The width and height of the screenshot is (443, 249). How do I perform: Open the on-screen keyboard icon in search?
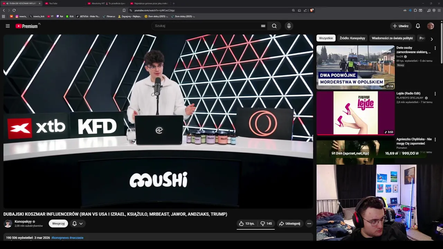[263, 26]
